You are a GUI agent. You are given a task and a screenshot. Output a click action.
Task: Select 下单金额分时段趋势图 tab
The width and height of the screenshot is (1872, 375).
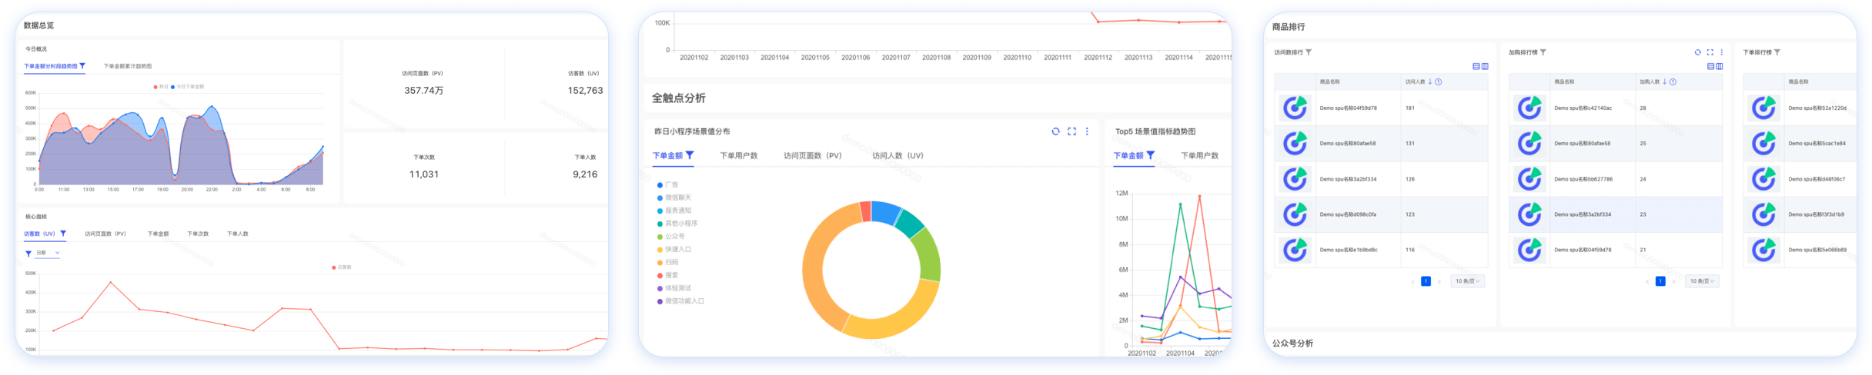click(51, 66)
